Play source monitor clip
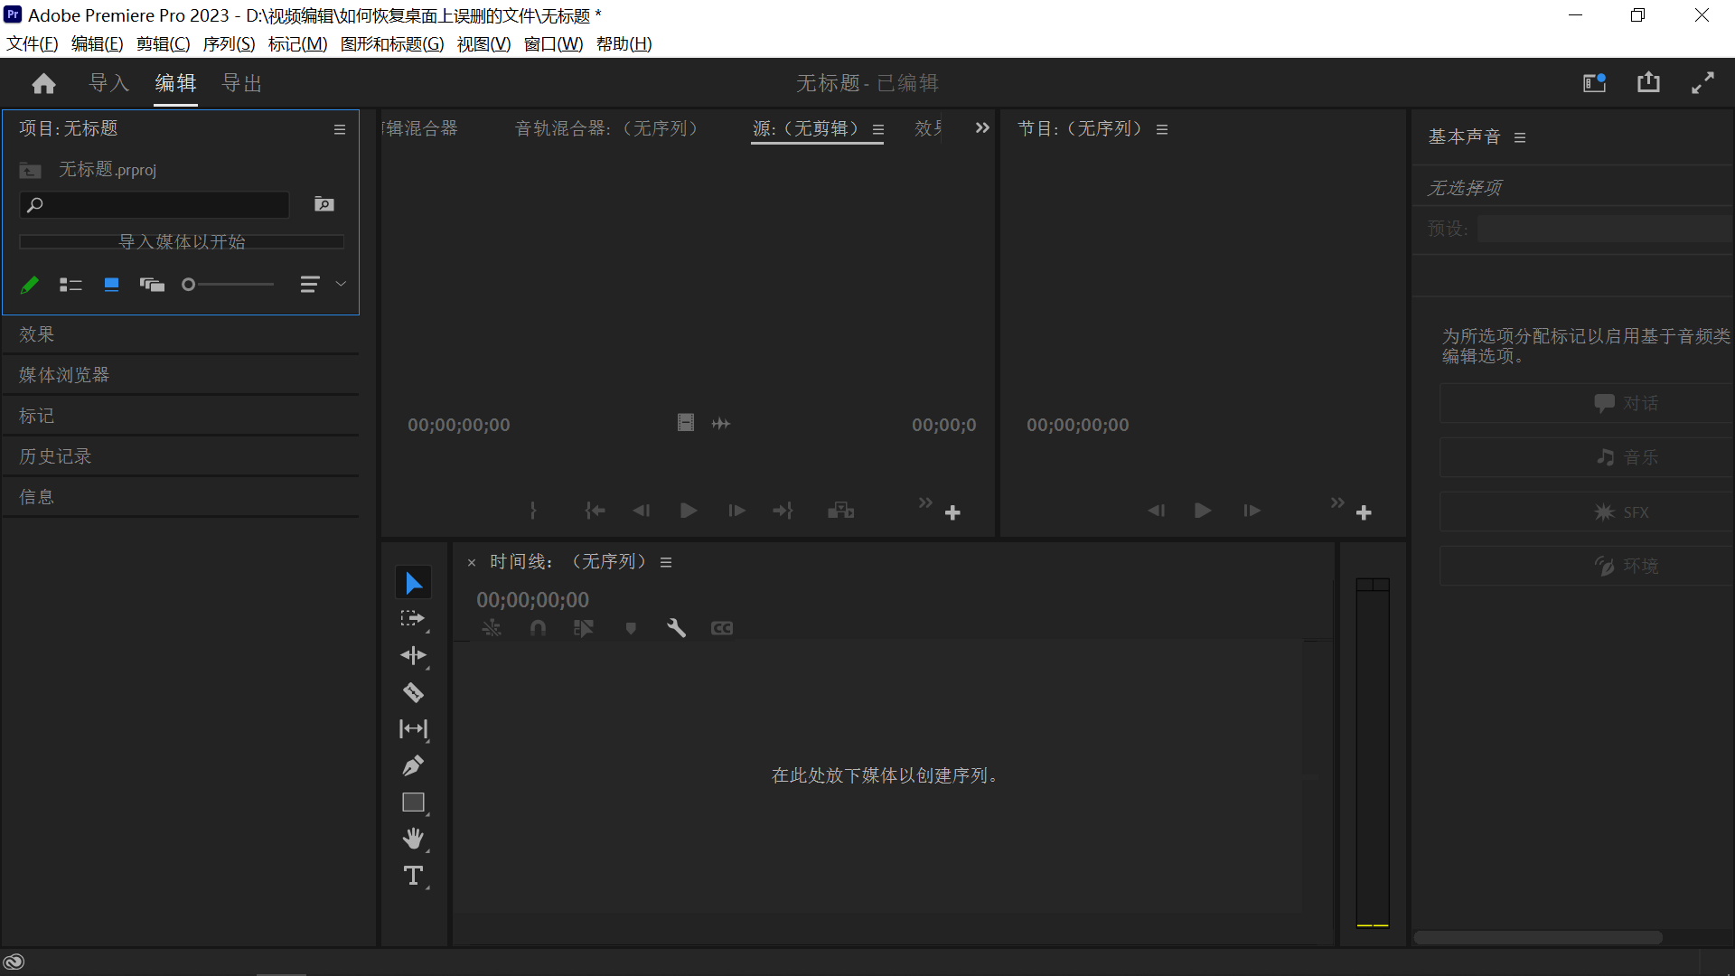This screenshot has width=1735, height=976. 688,511
